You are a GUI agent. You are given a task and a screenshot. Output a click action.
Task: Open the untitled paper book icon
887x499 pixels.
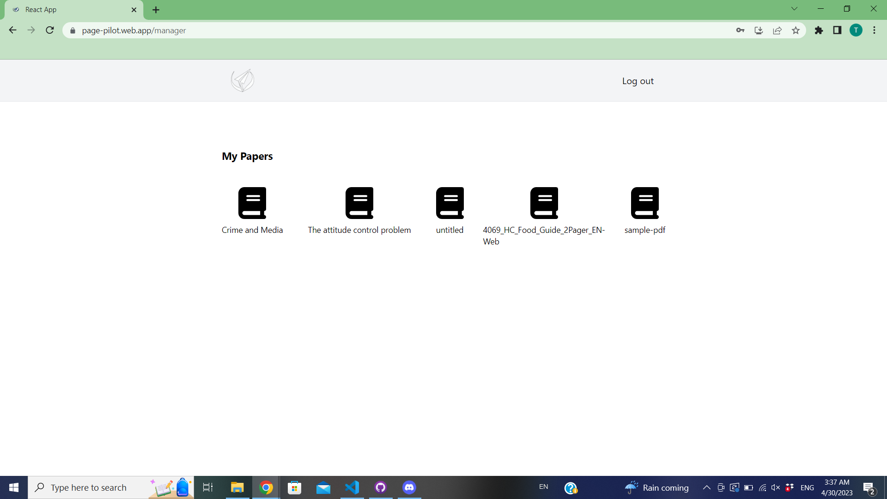450,203
